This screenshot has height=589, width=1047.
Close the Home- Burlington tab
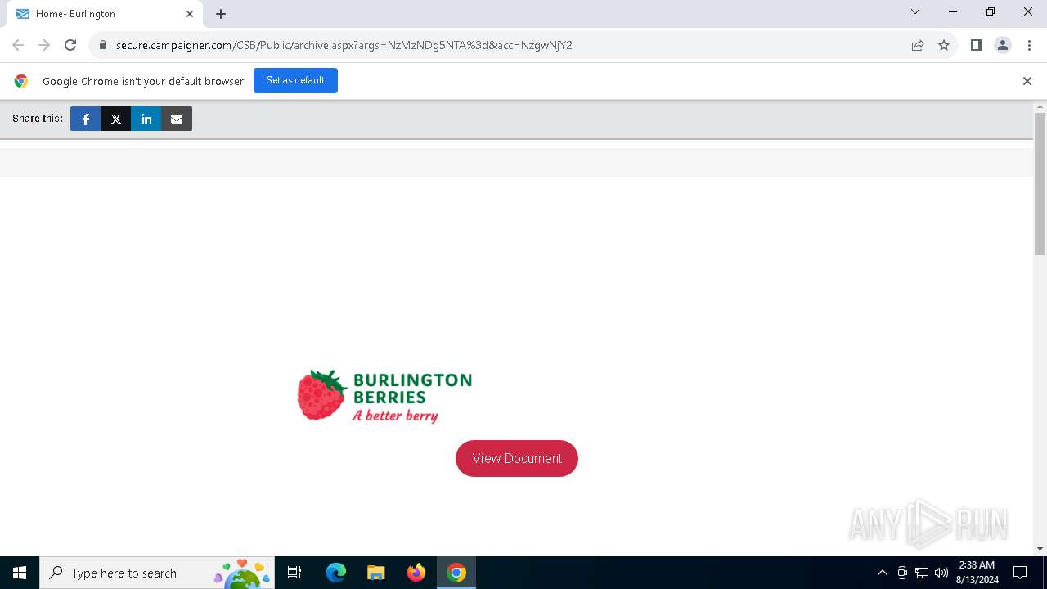190,14
